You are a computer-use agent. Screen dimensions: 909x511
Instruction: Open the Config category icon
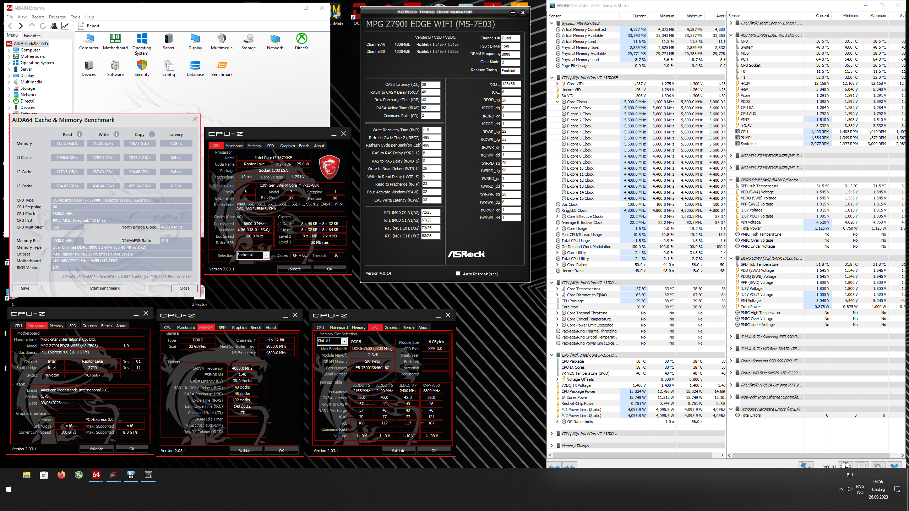(x=169, y=68)
